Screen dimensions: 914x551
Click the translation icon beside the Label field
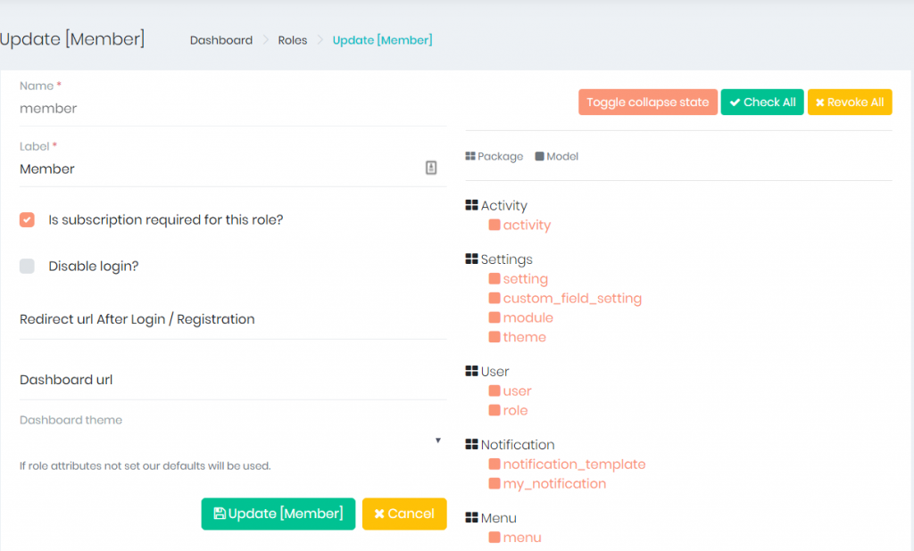431,168
